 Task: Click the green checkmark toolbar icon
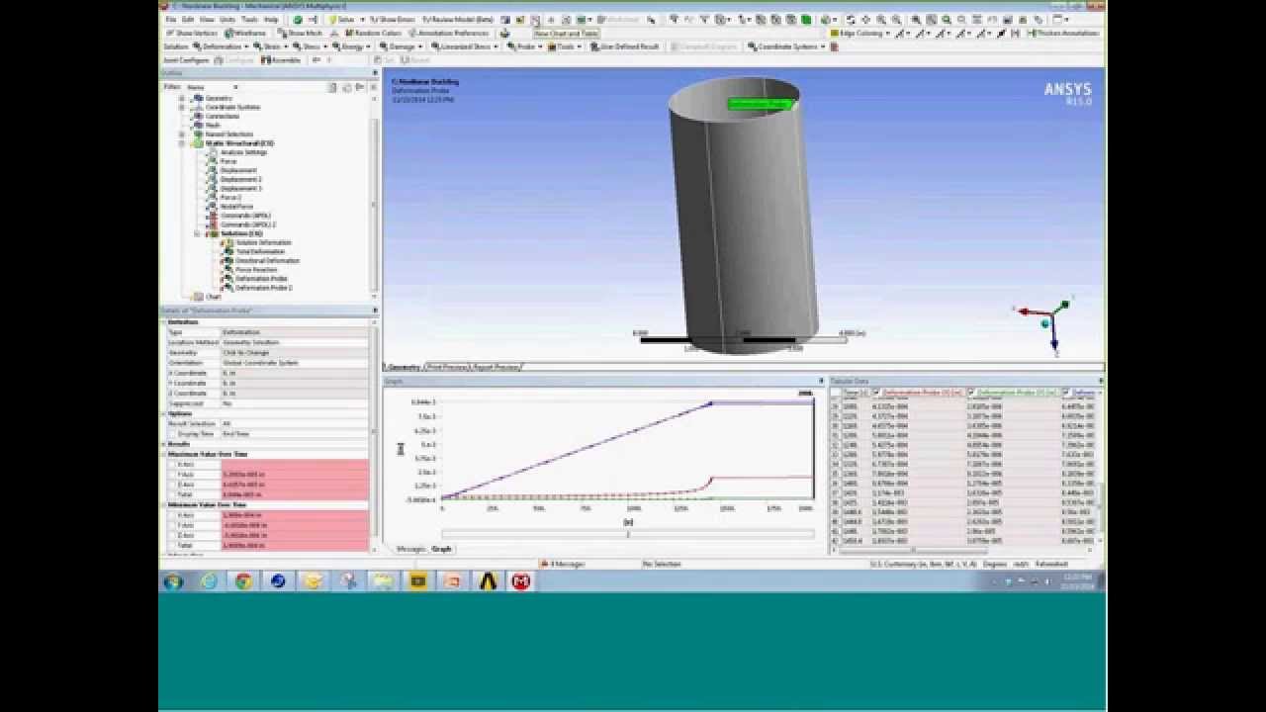pyautogui.click(x=298, y=20)
